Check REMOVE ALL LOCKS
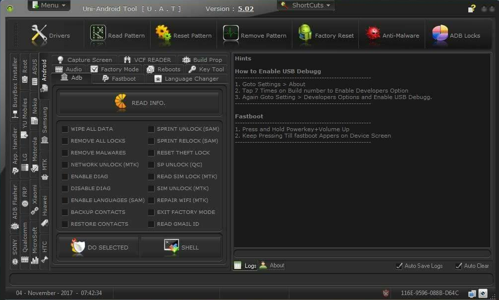 pyautogui.click(x=65, y=141)
